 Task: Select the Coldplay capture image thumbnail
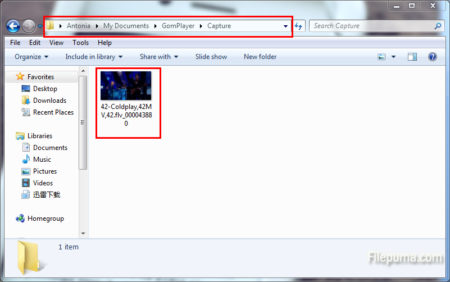[x=126, y=86]
